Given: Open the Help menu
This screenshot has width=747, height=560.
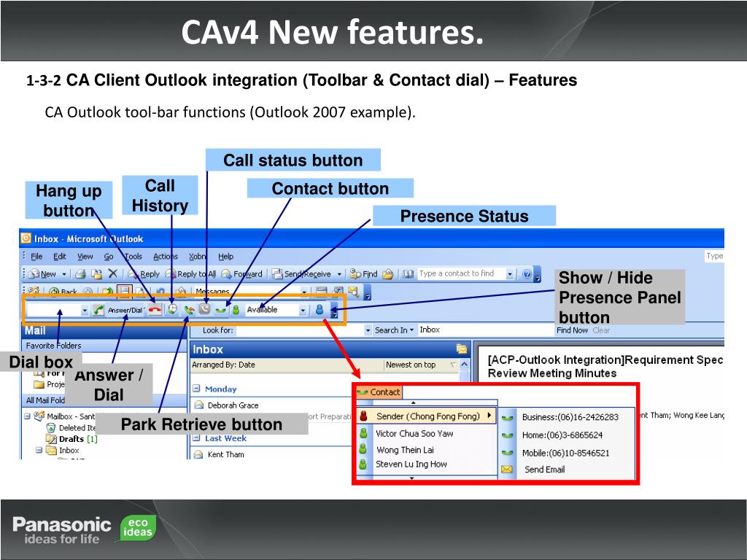Looking at the screenshot, I should (x=226, y=256).
